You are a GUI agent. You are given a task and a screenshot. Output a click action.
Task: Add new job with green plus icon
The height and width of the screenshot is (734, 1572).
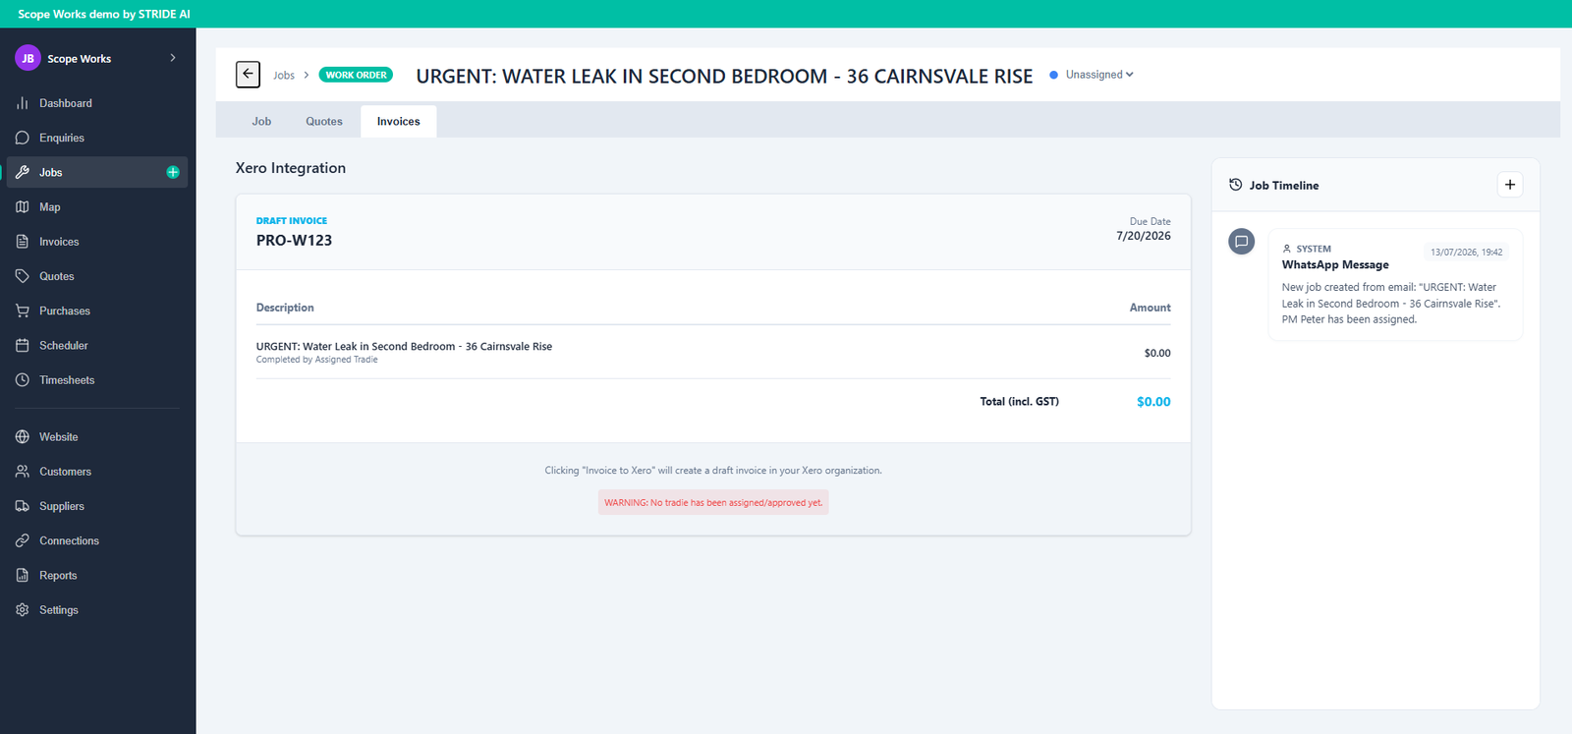[x=173, y=172]
